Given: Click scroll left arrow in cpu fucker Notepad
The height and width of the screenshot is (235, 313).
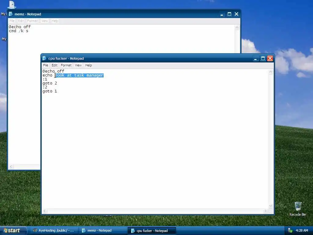Looking at the screenshot, I should 45,211.
